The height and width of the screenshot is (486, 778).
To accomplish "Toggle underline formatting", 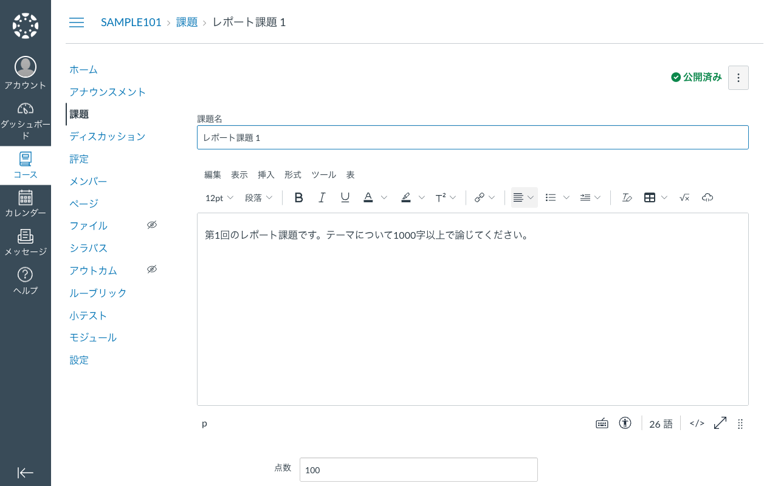I will click(345, 197).
